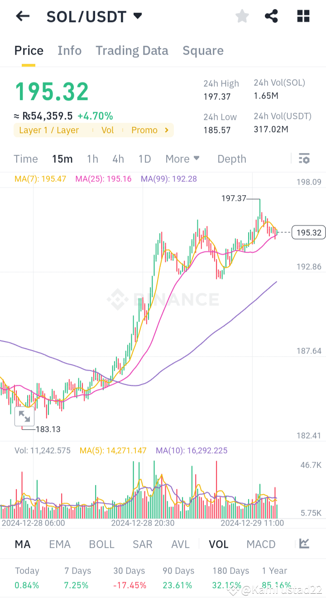This screenshot has height=600, width=326.
Task: Switch to the Info tab
Action: point(69,50)
